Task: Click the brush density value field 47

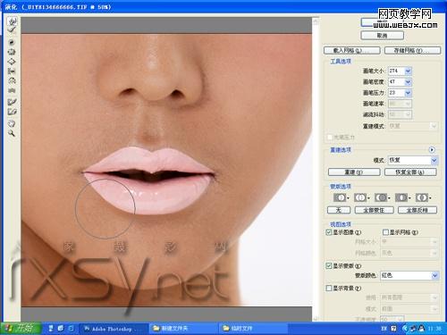Action: tap(396, 81)
